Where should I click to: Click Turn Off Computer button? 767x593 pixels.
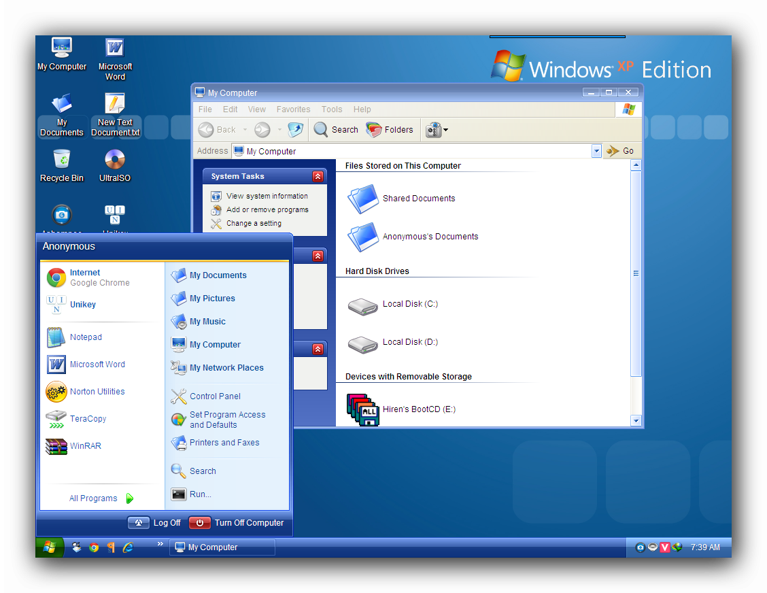click(236, 523)
